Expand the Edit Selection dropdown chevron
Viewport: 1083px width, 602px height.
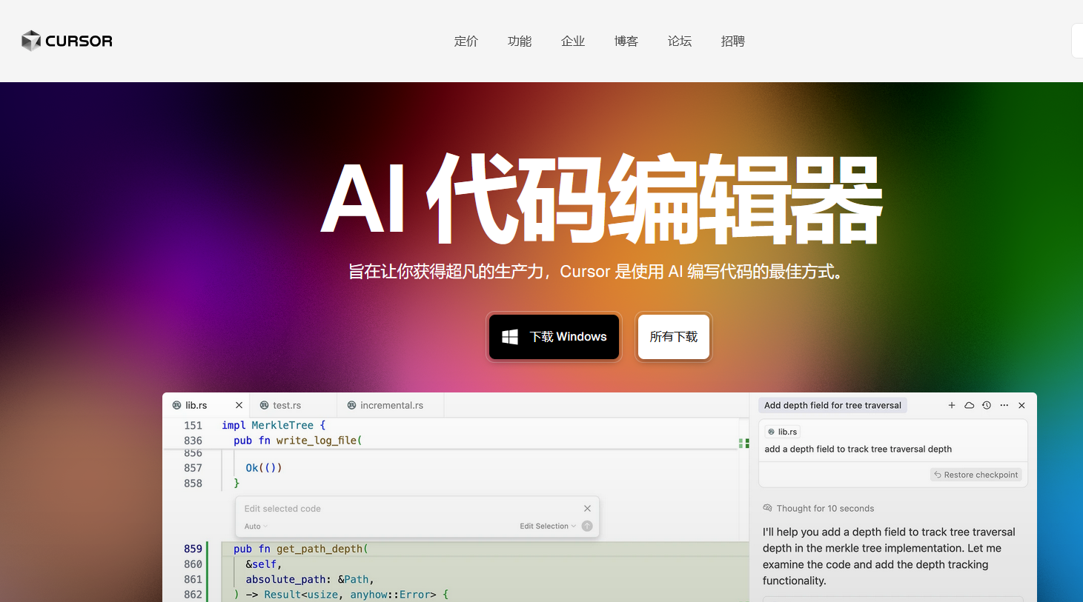pos(575,526)
